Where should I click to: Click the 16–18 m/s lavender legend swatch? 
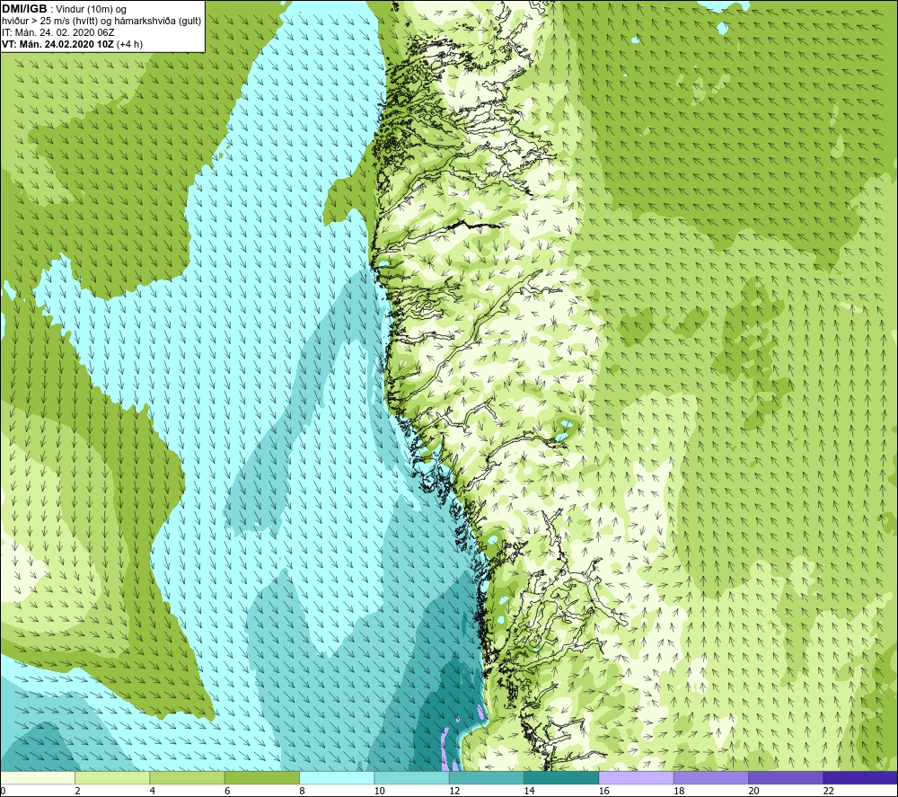click(637, 777)
